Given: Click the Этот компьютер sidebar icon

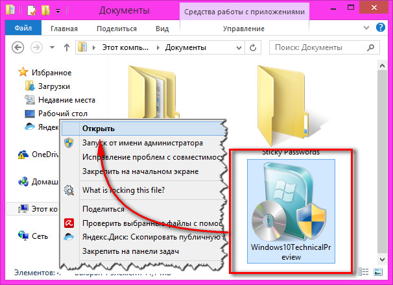Looking at the screenshot, I should coord(23,209).
